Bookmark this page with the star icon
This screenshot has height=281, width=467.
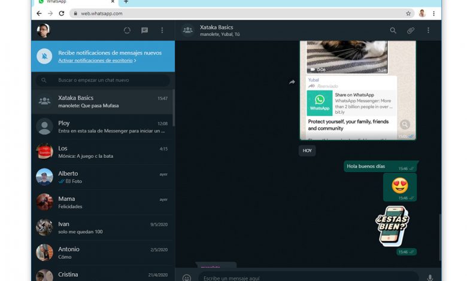(408, 13)
